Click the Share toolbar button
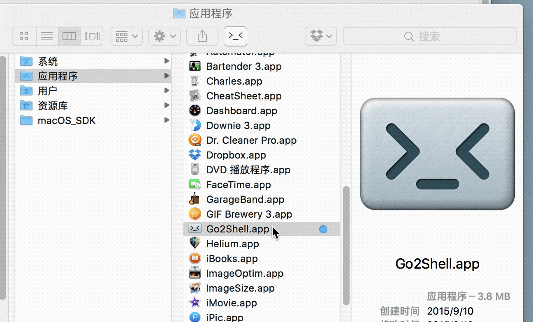 tap(202, 36)
